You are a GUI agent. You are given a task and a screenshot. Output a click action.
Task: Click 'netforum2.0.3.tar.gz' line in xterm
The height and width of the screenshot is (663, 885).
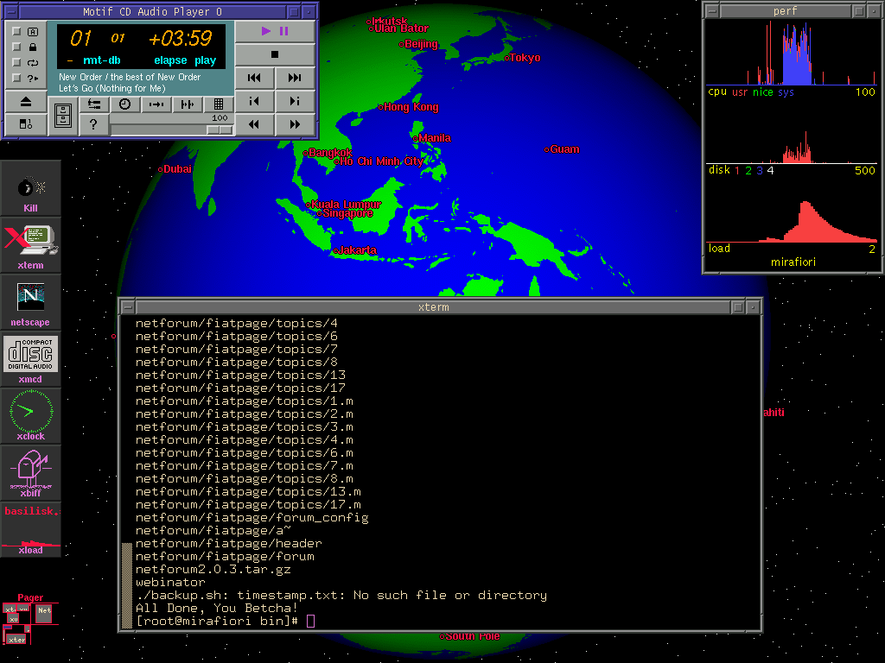point(213,570)
